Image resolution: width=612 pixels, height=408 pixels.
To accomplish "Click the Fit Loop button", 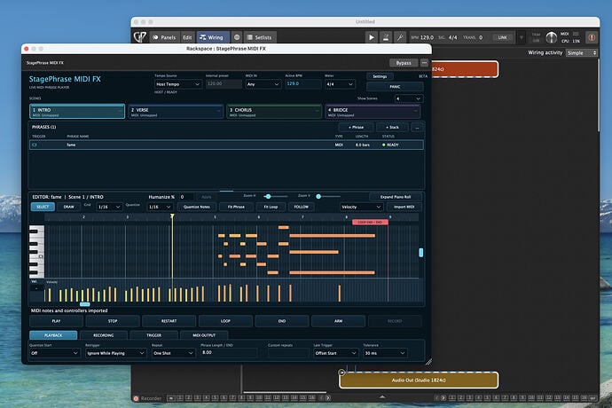I will [x=271, y=207].
